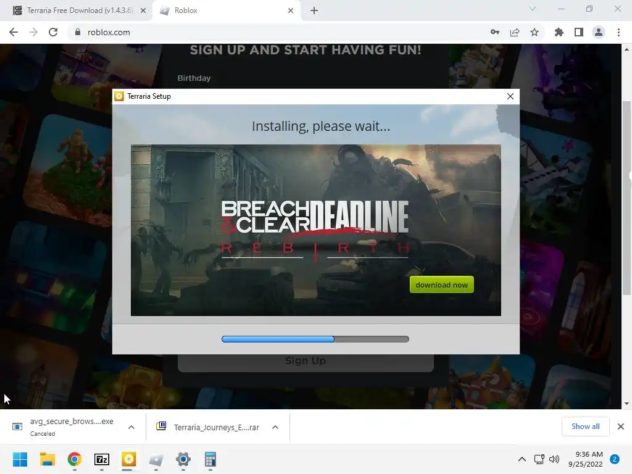Open Settings gear taskbar icon
Screen dimensions: 632x474
(183, 459)
